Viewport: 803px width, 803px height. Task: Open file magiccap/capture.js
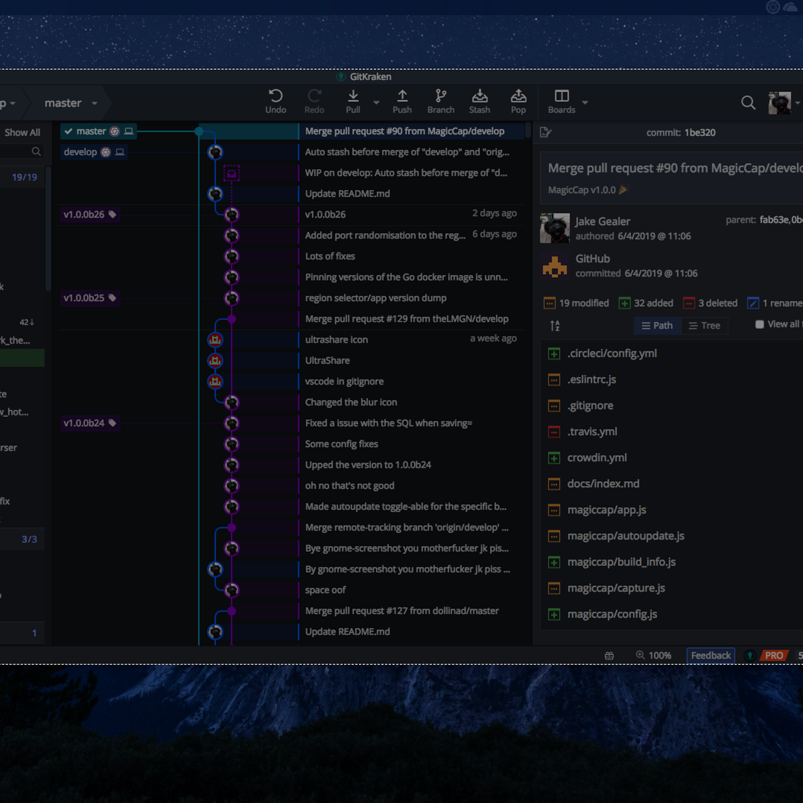pyautogui.click(x=616, y=588)
